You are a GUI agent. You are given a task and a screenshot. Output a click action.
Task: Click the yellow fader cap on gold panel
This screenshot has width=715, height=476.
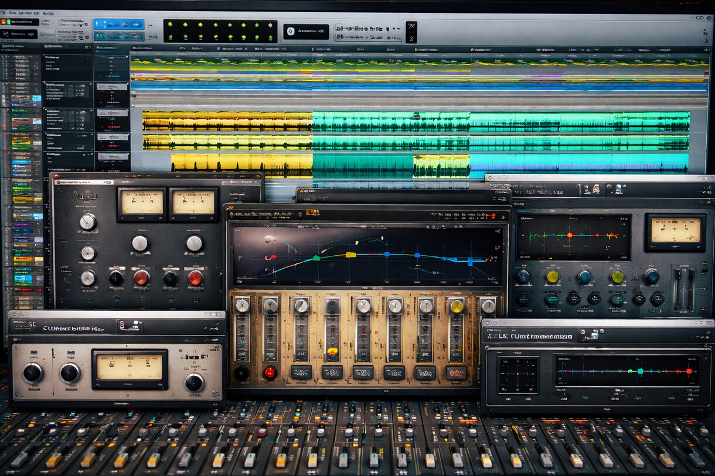click(x=332, y=351)
